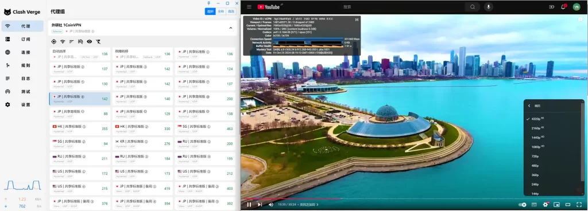Select the JP proxy card with delay 88
The height and width of the screenshot is (211, 588).
pos(79,114)
